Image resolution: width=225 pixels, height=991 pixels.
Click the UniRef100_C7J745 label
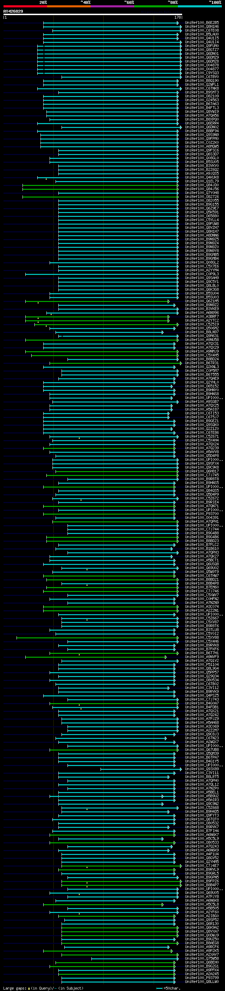[x=202, y=475]
